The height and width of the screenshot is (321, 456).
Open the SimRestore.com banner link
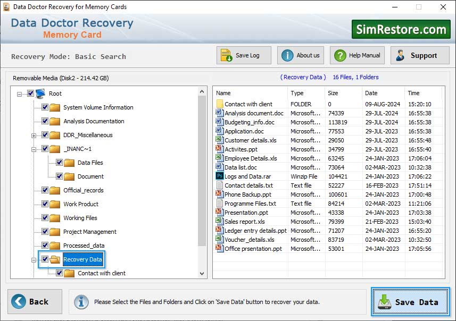pos(401,29)
